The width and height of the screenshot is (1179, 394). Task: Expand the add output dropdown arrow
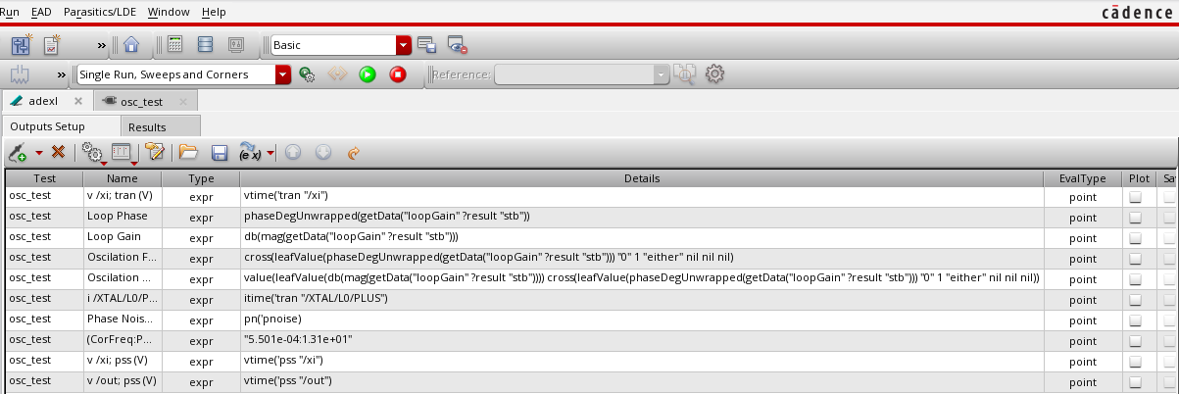(39, 153)
